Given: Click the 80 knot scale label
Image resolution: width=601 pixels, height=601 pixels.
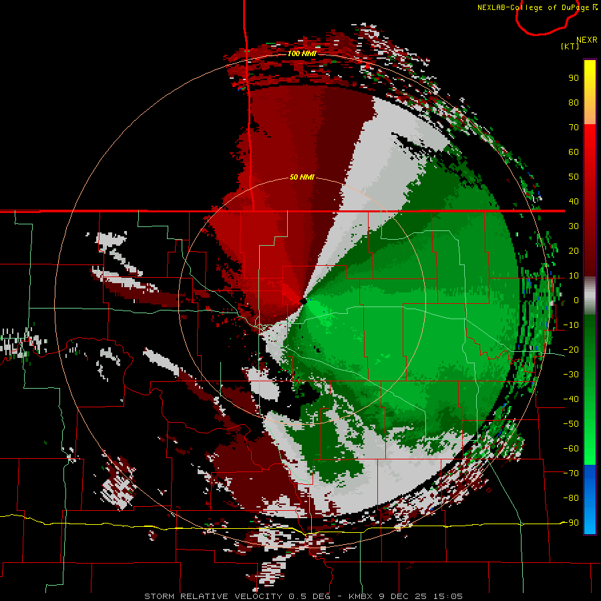Looking at the screenshot, I should pyautogui.click(x=574, y=103).
